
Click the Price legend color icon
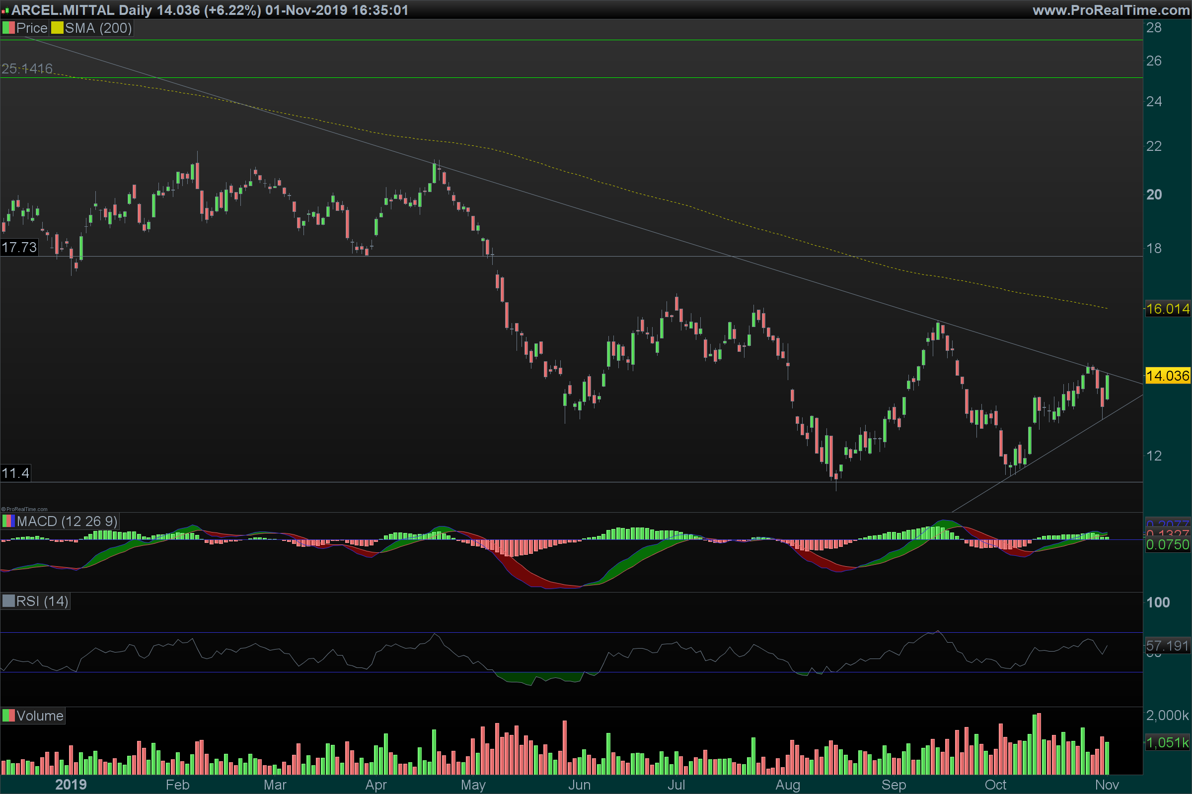[8, 28]
